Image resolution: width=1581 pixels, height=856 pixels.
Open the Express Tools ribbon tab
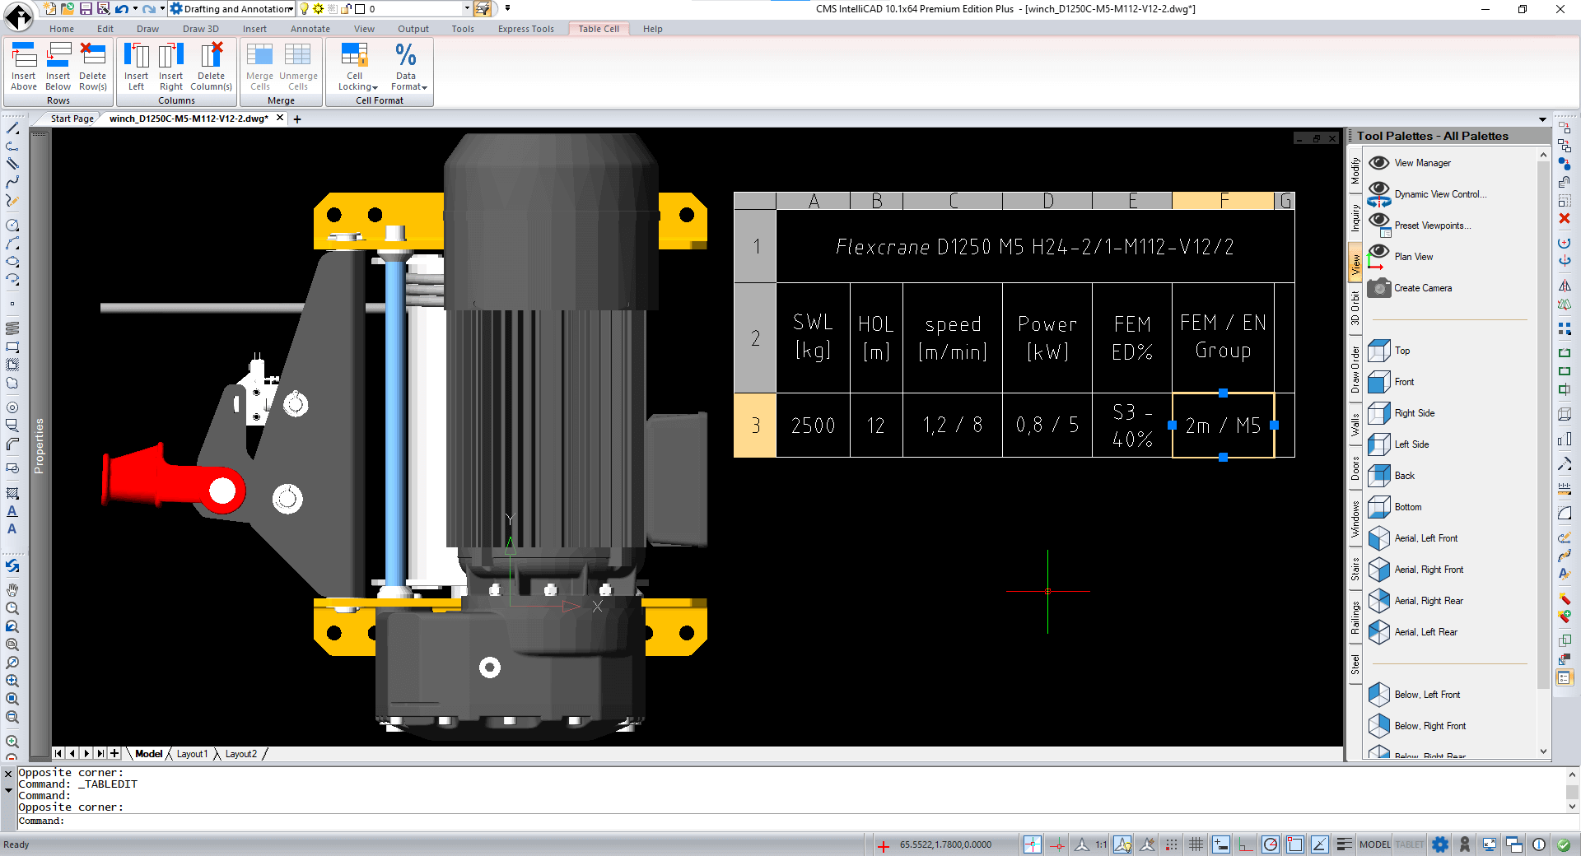(x=525, y=29)
